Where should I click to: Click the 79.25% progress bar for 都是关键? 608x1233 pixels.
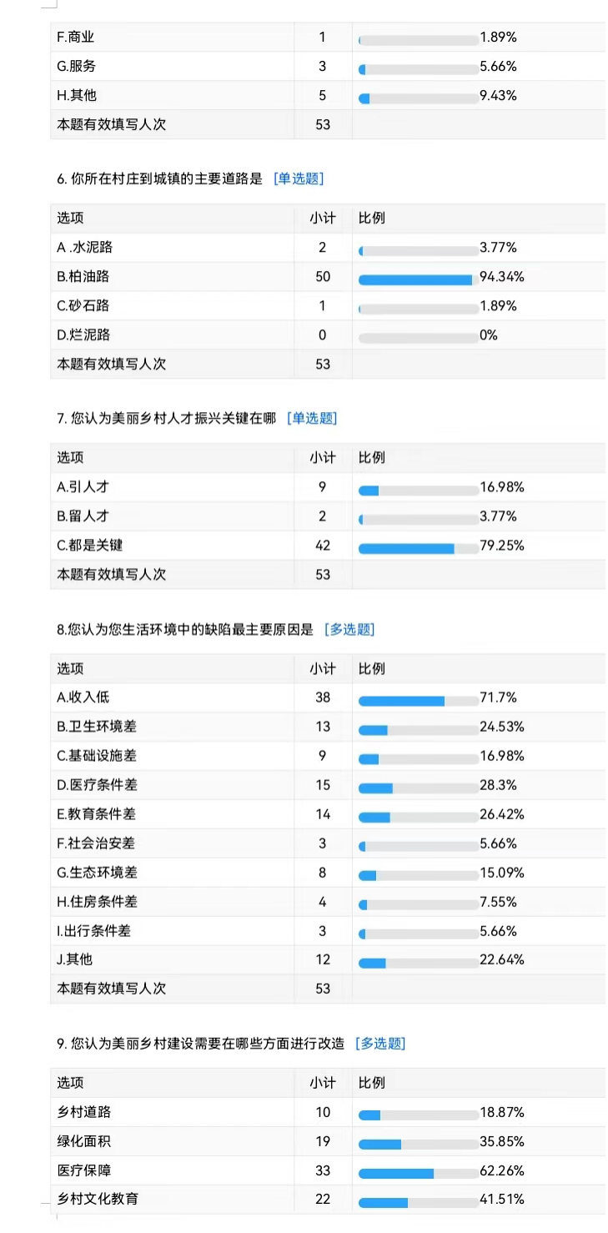(418, 546)
